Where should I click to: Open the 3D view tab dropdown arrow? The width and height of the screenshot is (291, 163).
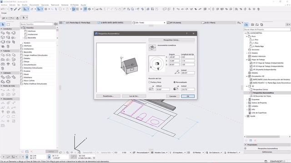(x=165, y=23)
